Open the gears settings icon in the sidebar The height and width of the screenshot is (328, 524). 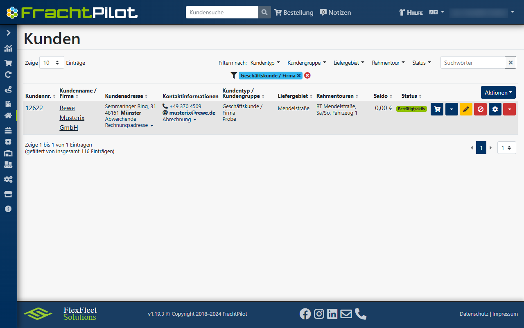[8, 179]
